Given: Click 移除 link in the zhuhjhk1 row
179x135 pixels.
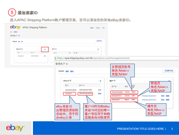Looking at the screenshot, I should coord(100,94).
